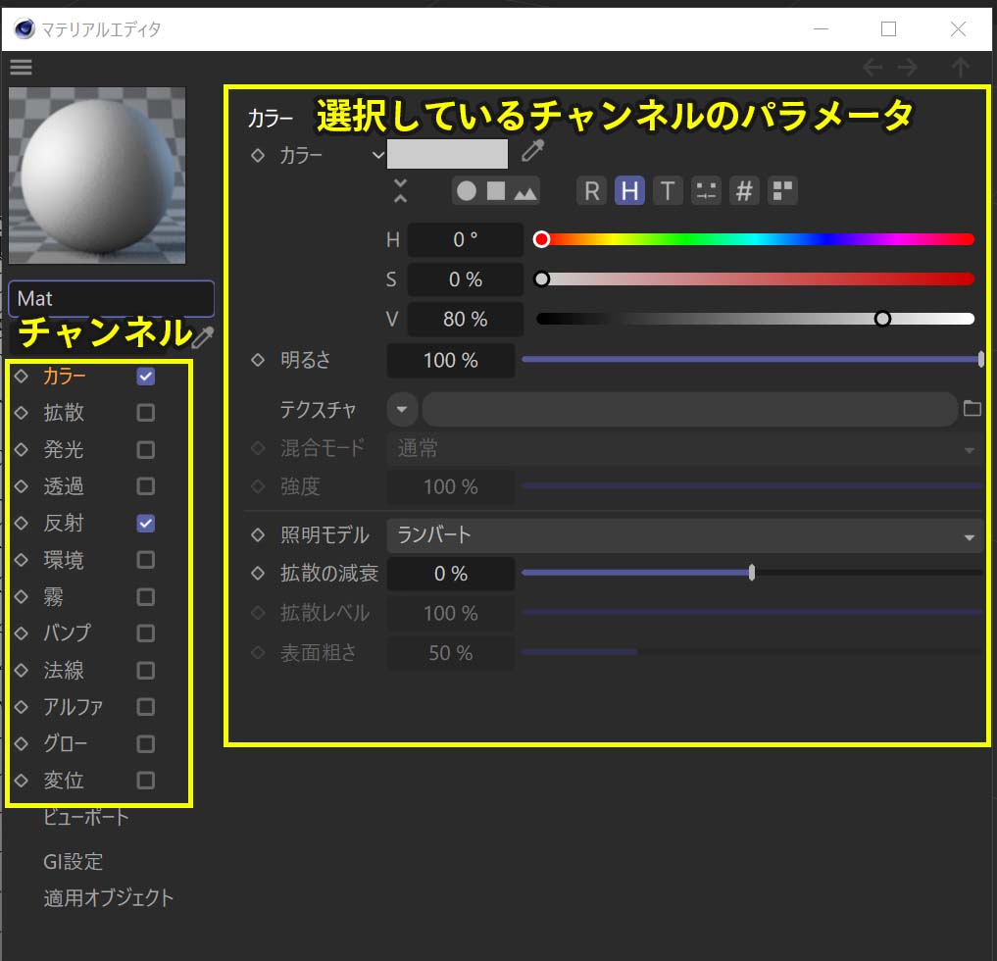The width and height of the screenshot is (997, 961).
Task: Disable the 反射 channel checkbox
Action: click(x=146, y=523)
